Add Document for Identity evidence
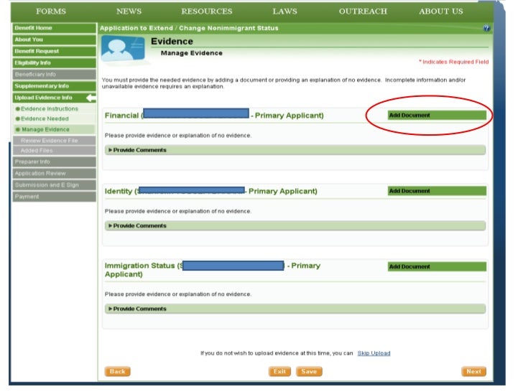Viewport: 523px width, 392px height. click(x=437, y=191)
